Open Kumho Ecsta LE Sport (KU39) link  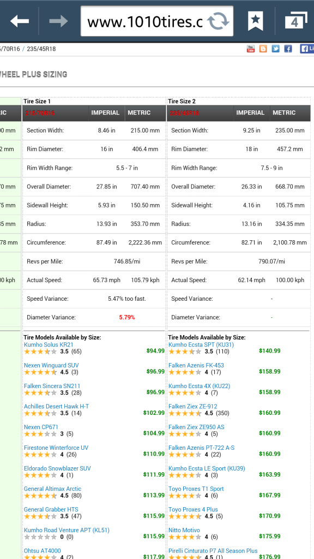pos(207,468)
